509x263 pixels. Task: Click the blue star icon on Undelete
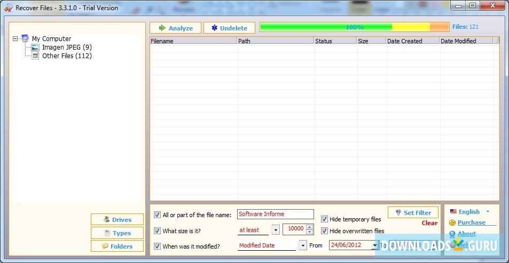point(214,28)
